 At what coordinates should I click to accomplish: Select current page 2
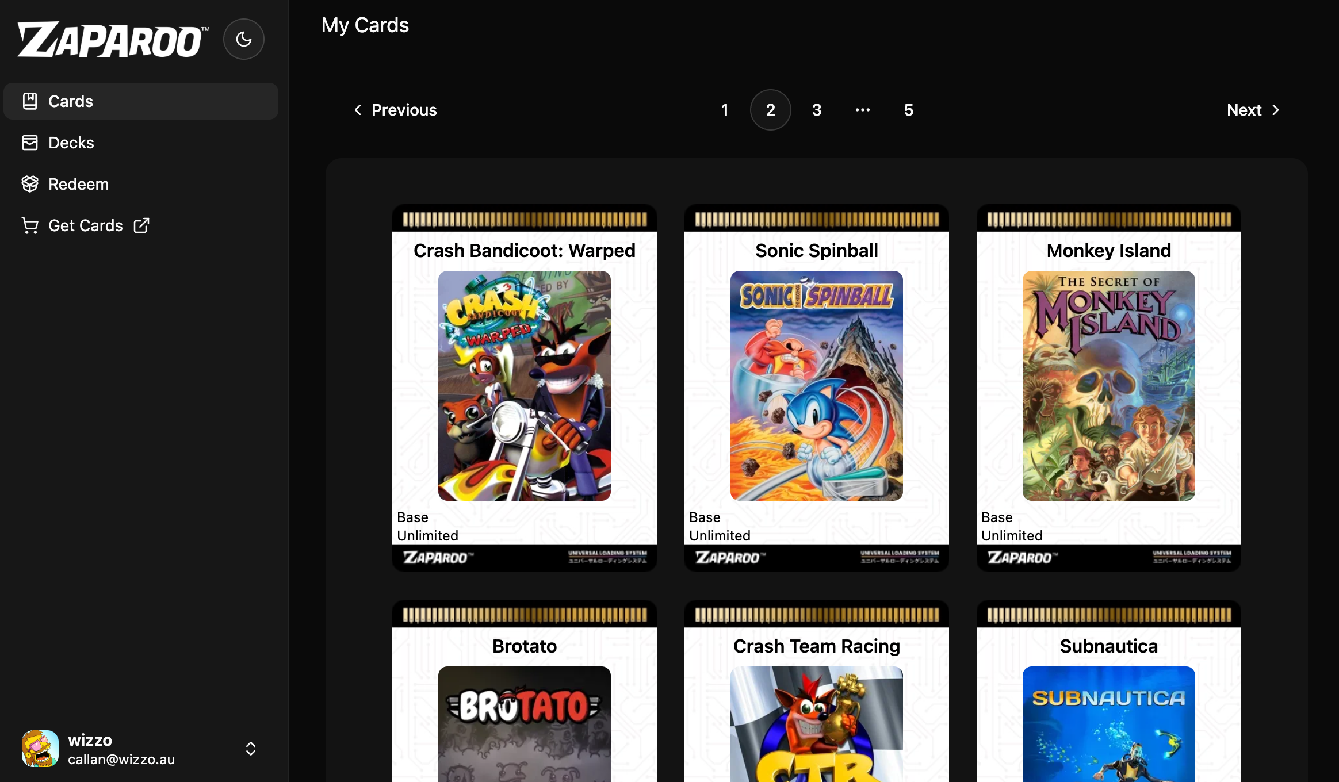point(771,110)
